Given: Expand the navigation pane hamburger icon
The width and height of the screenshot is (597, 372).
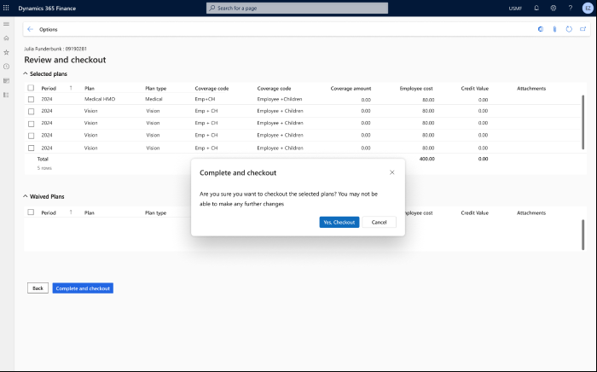Looking at the screenshot, I should coord(6,24).
